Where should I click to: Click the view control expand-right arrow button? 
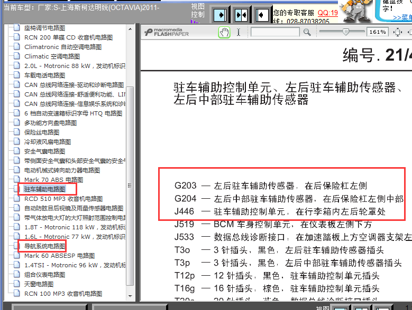click(x=219, y=15)
